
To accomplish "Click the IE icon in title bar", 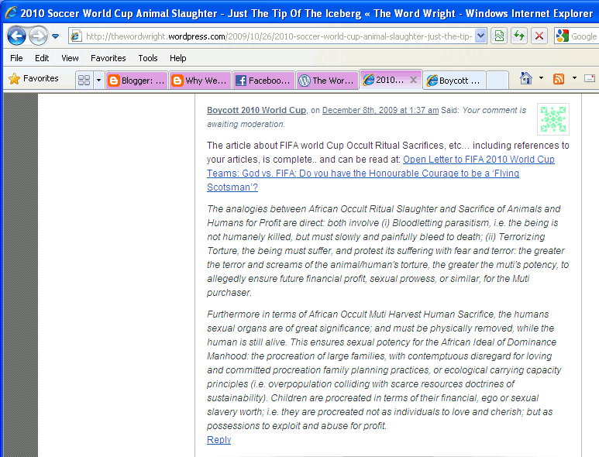I will pos(11,12).
